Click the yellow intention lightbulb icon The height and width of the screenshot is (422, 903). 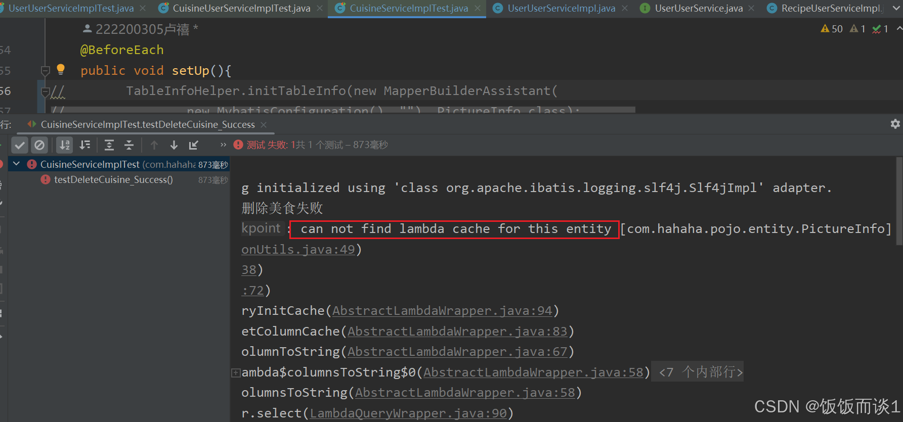coord(61,69)
